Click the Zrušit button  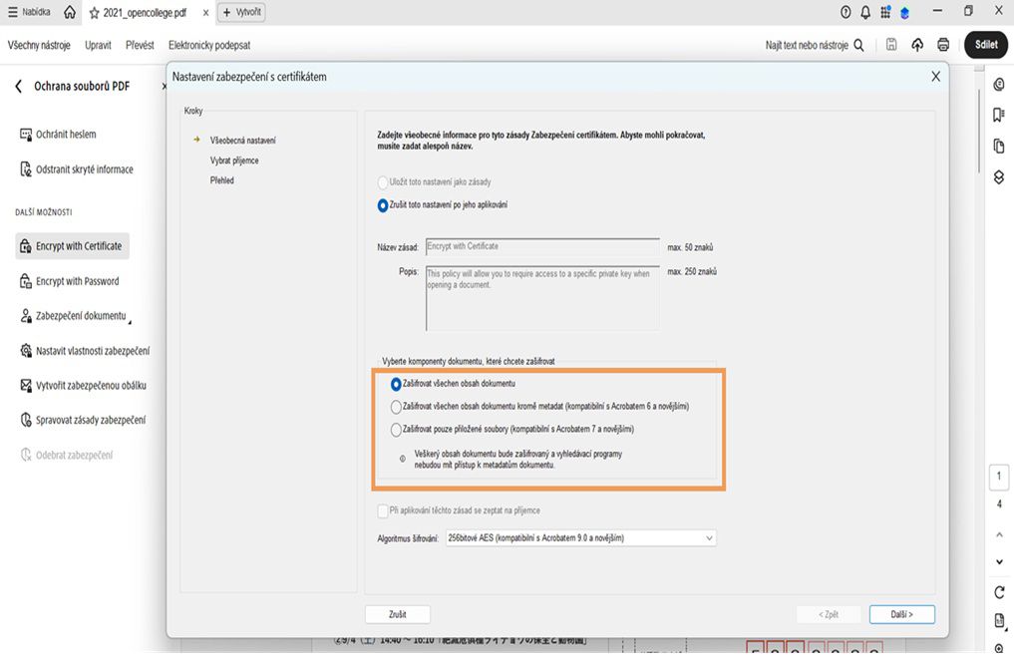(398, 614)
